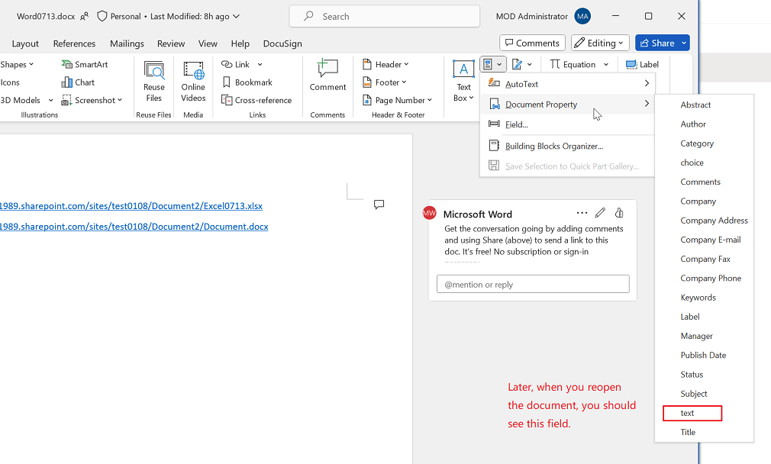The width and height of the screenshot is (771, 464).
Task: Open the DocuSign tab
Action: [282, 43]
